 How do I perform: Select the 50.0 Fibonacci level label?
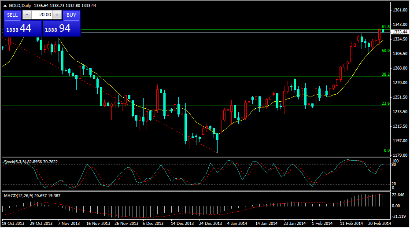click(x=385, y=51)
